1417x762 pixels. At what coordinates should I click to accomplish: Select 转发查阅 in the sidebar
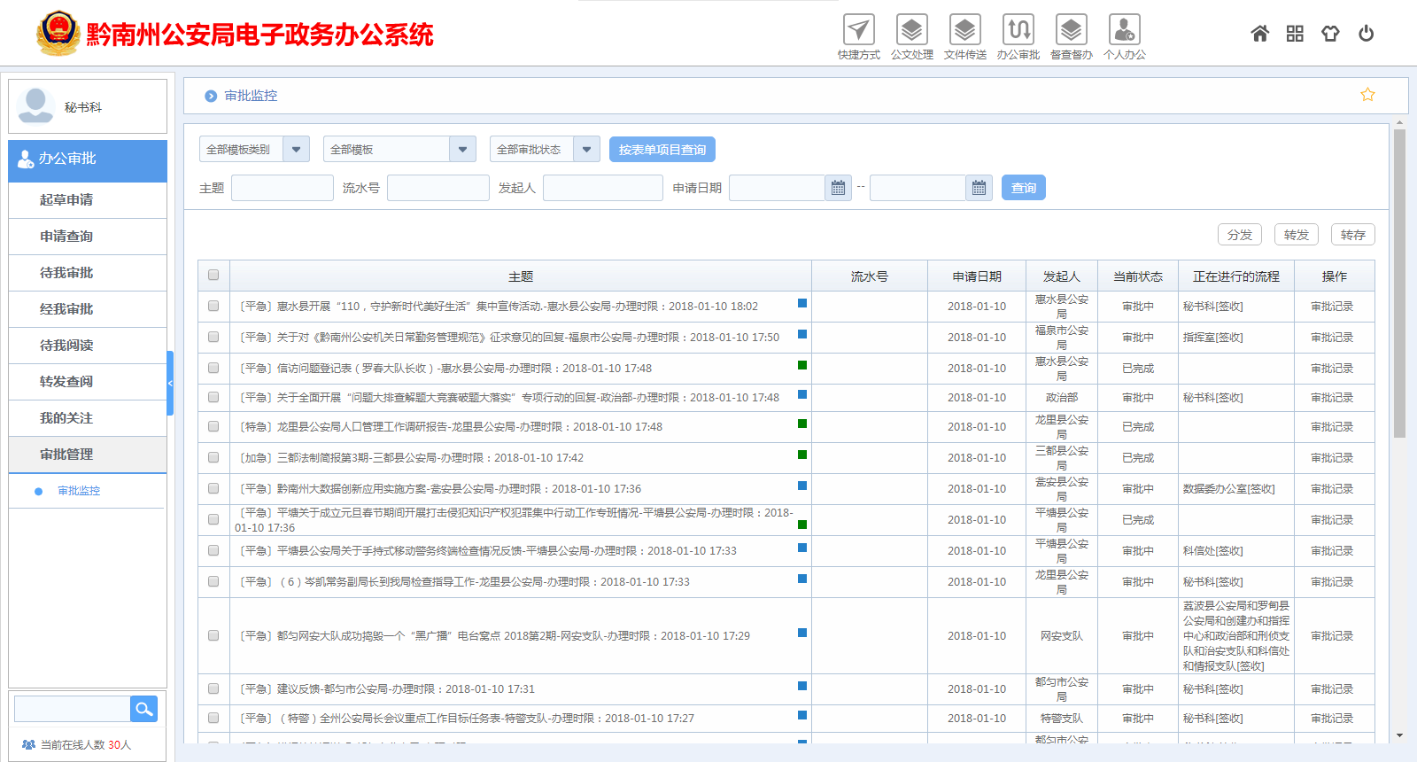pyautogui.click(x=88, y=382)
